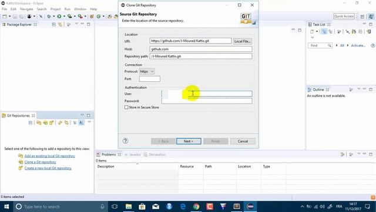Click Add existing local Git repository toolbar icon
This screenshot has height=212, width=376.
click(x=39, y=123)
